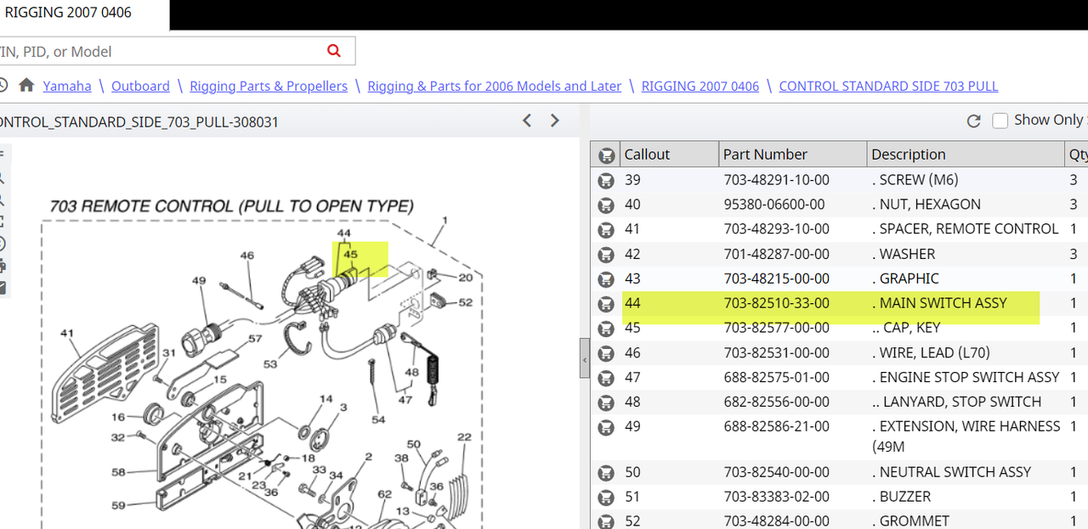
Task: Email the diagram using envelope icon
Action: tap(3, 288)
